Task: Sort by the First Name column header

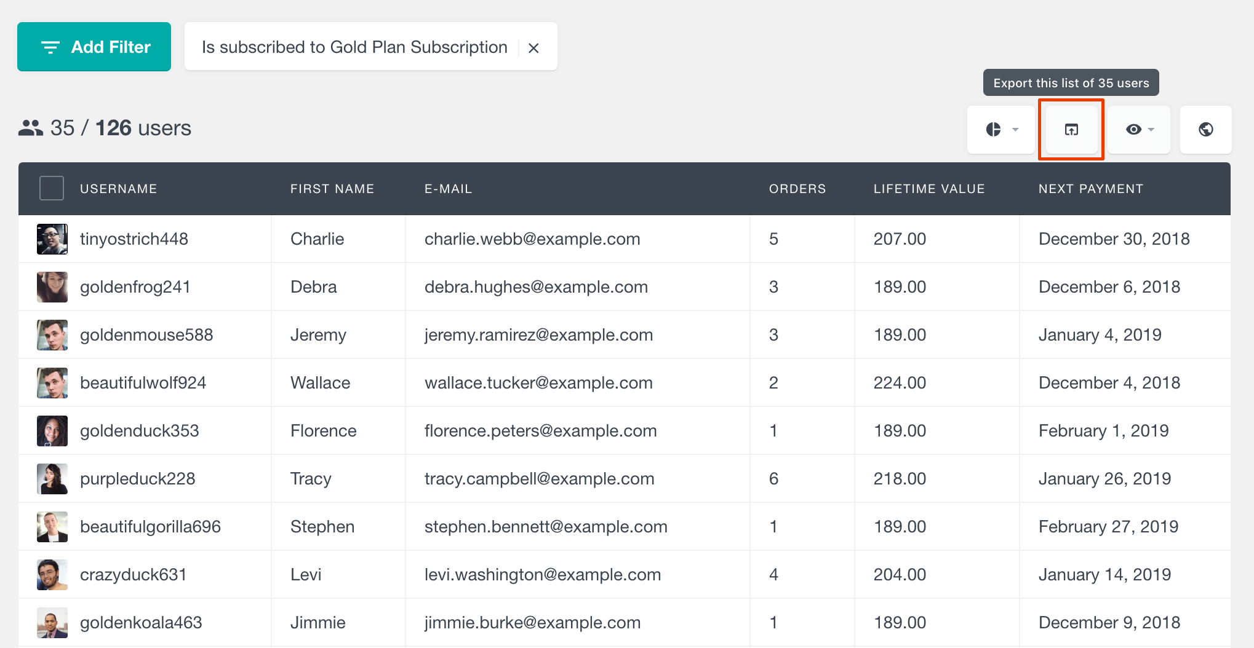Action: 332,189
